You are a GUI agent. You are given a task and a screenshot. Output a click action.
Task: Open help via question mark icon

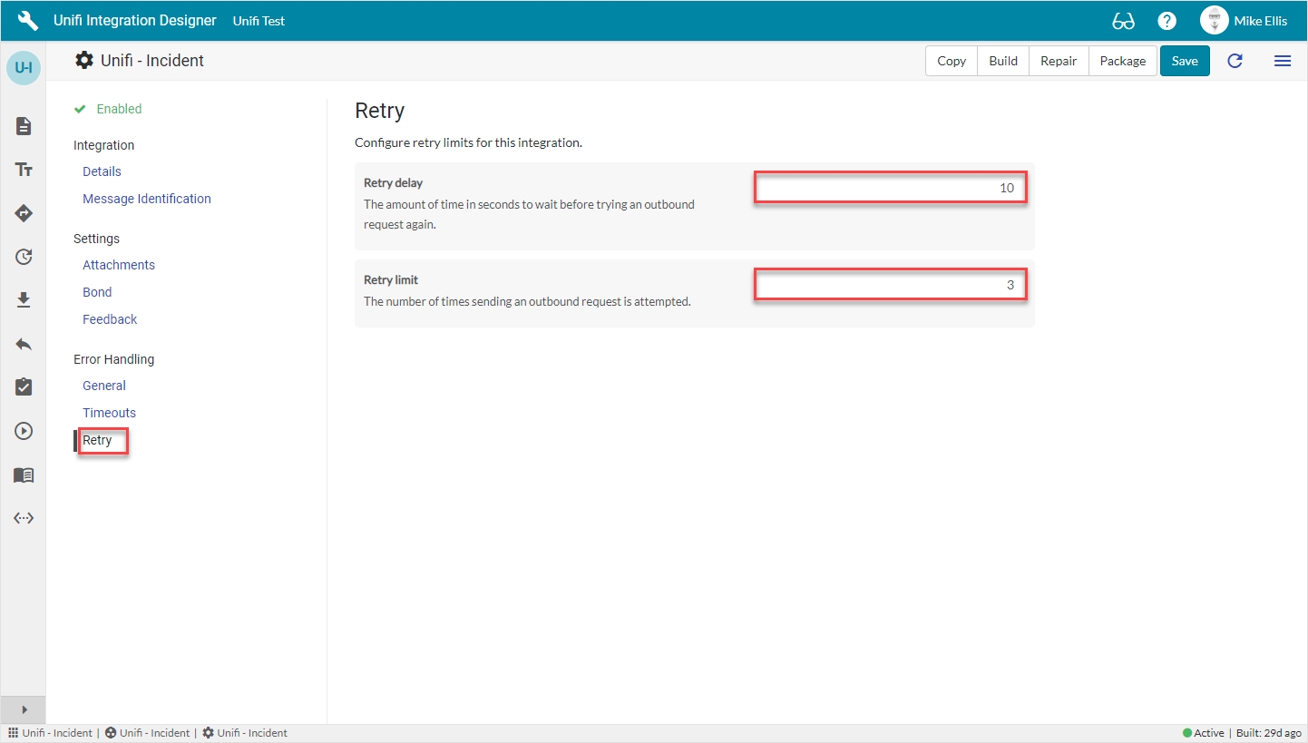[1167, 21]
